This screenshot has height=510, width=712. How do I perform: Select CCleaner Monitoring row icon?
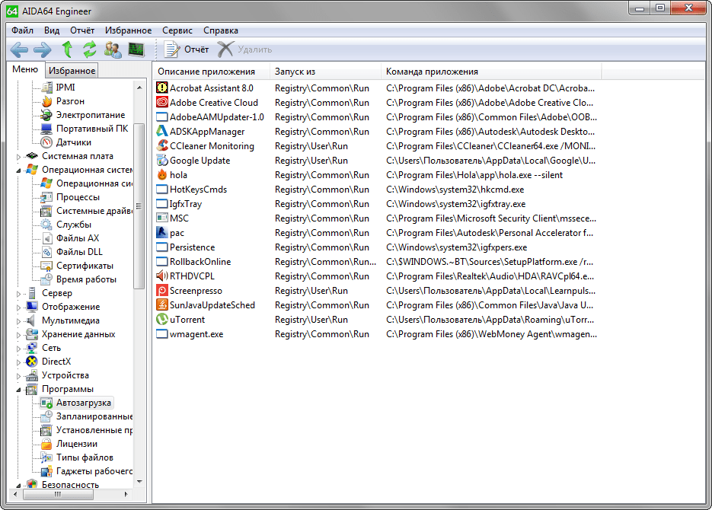pos(162,145)
